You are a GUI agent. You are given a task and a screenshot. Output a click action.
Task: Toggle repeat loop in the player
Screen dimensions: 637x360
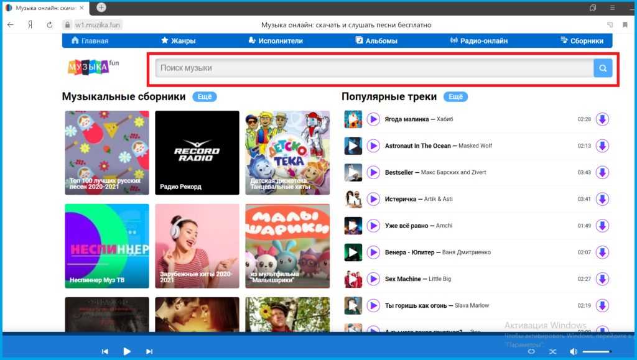531,351
